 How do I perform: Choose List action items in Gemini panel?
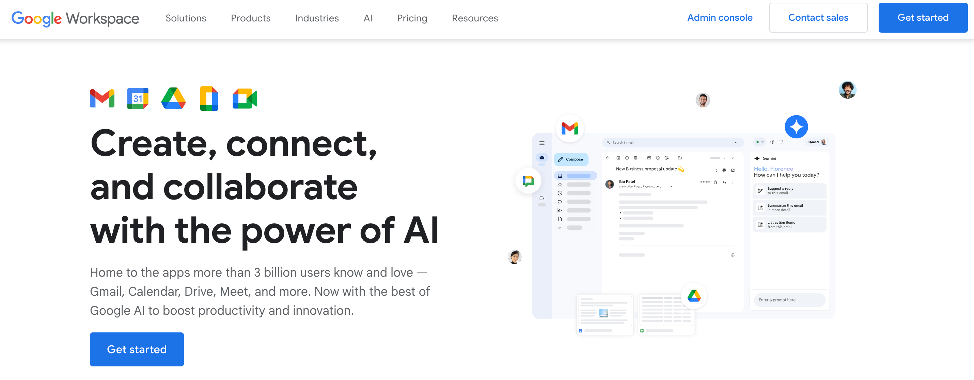pos(789,225)
